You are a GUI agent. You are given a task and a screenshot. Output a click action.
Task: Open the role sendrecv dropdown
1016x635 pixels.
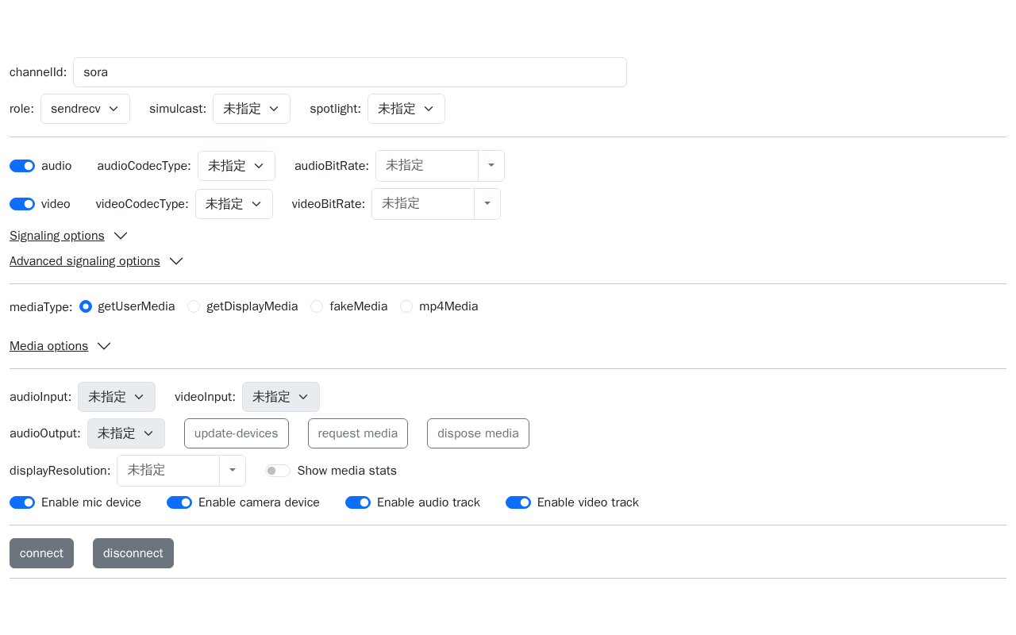coord(85,109)
